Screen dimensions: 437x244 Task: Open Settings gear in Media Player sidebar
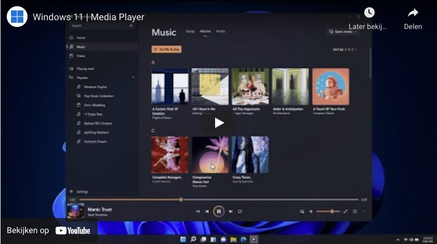tap(71, 191)
